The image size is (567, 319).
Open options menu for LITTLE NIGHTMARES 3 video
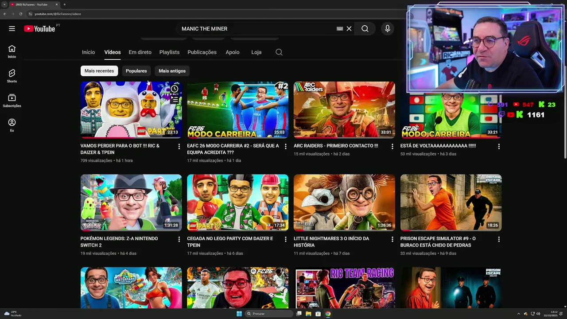(x=392, y=239)
